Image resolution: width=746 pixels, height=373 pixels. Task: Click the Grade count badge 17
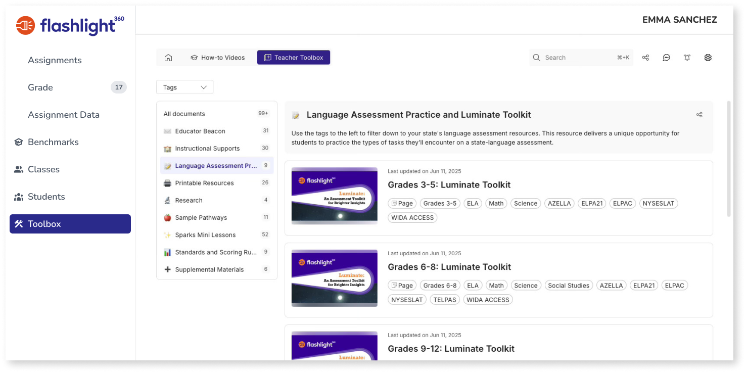[119, 87]
